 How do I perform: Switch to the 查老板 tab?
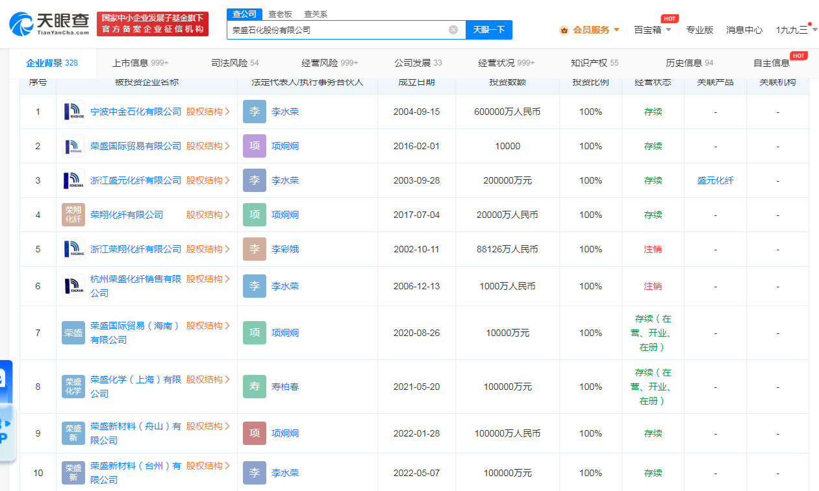(281, 13)
